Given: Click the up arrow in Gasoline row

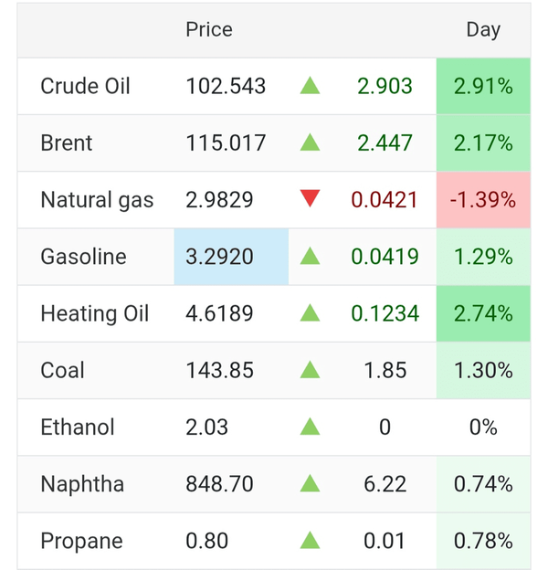Looking at the screenshot, I should tap(310, 257).
